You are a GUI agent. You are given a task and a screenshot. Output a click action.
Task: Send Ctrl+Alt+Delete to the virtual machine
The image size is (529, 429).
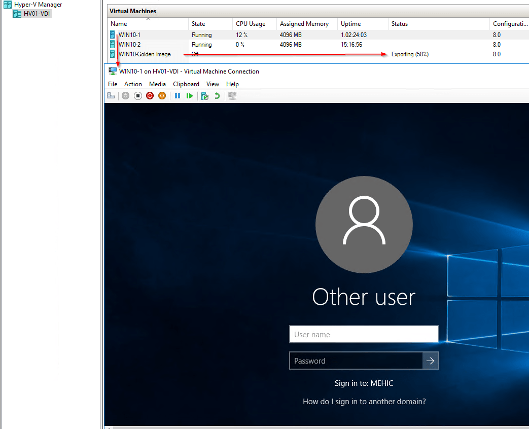[x=111, y=95]
